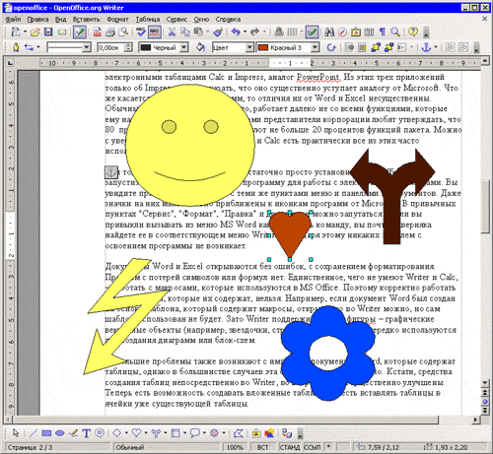Click the Export as PDF icon

pos(98,32)
